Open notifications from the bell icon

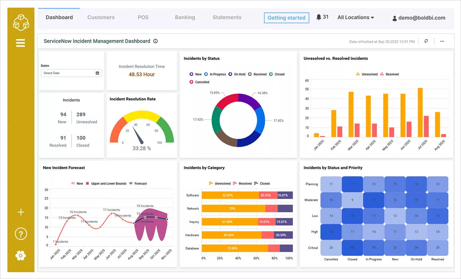pyautogui.click(x=318, y=17)
